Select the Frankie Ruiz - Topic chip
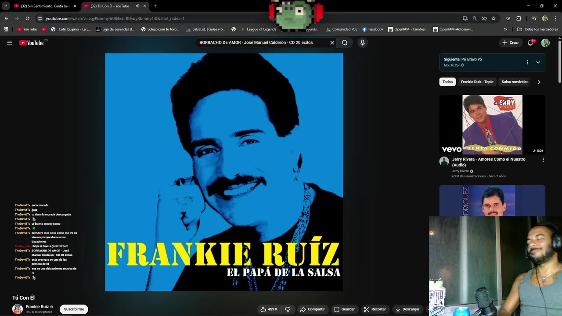Image resolution: width=562 pixels, height=316 pixels. tap(477, 82)
